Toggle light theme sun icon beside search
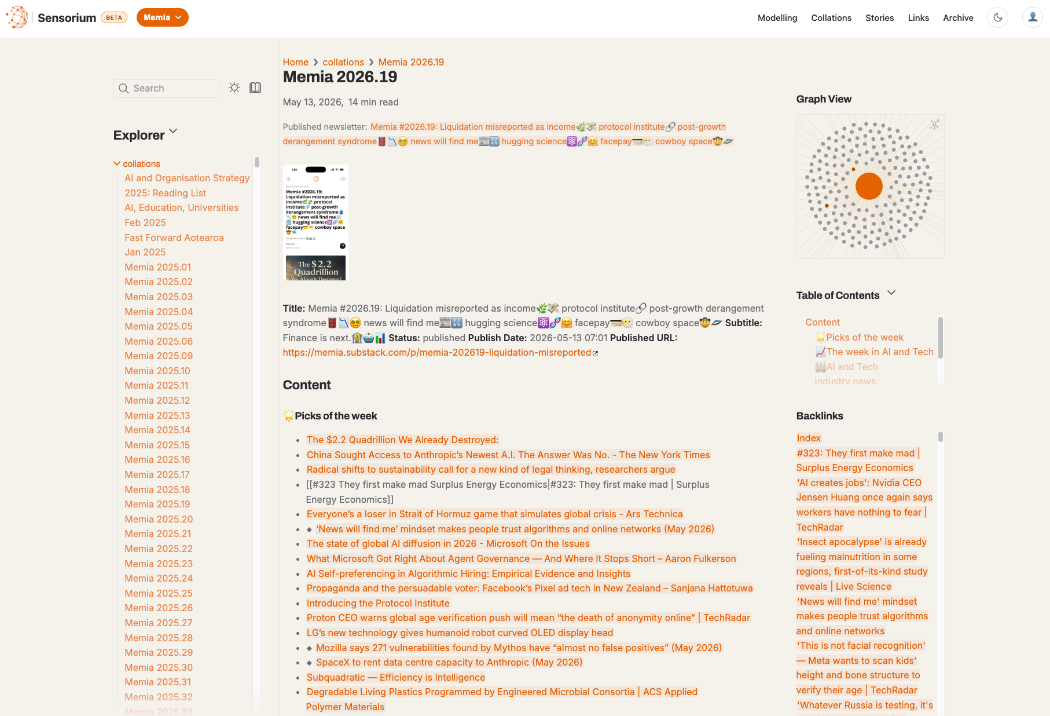This screenshot has width=1050, height=716. 234,87
